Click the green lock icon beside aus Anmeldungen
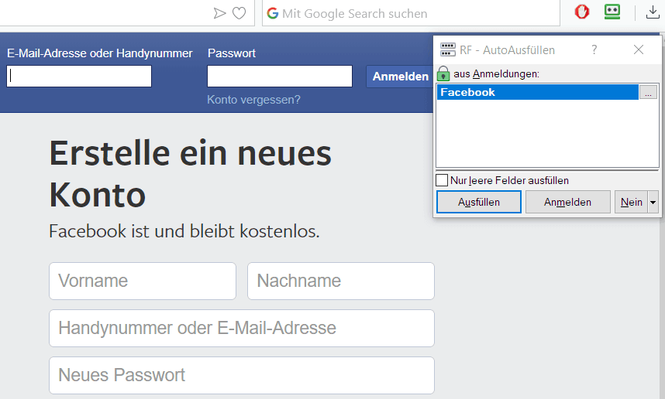Screen dimensions: 665x399 coord(443,73)
